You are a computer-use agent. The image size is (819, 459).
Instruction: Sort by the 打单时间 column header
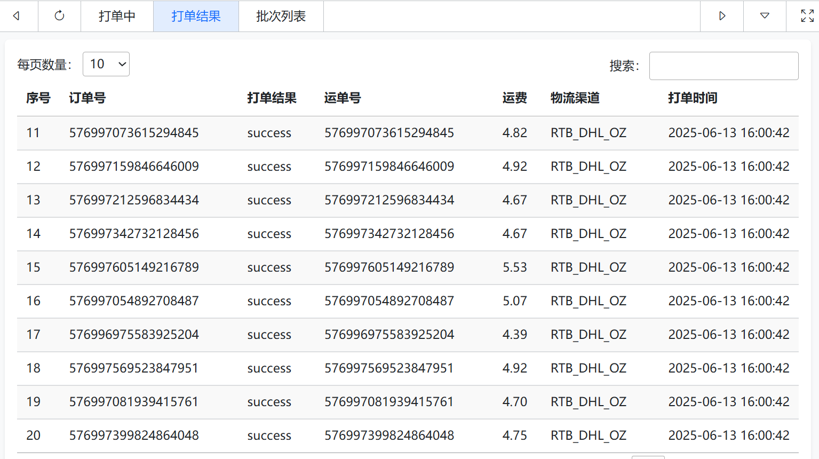point(693,98)
